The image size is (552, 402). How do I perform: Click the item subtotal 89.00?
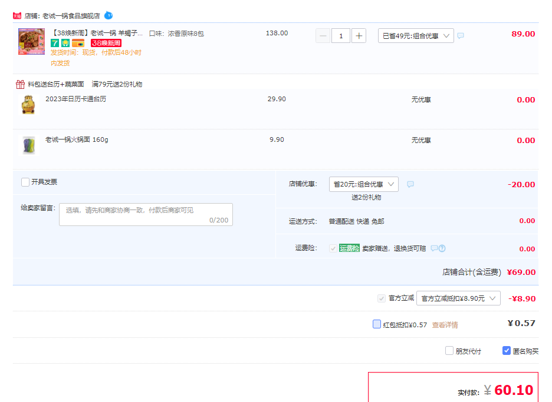pyautogui.click(x=523, y=34)
